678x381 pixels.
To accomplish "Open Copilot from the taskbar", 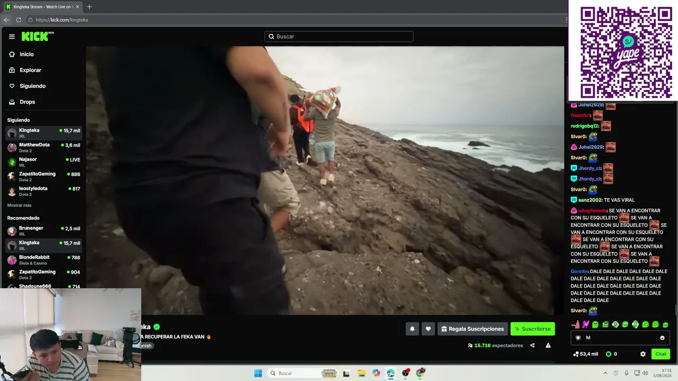I will (x=376, y=373).
